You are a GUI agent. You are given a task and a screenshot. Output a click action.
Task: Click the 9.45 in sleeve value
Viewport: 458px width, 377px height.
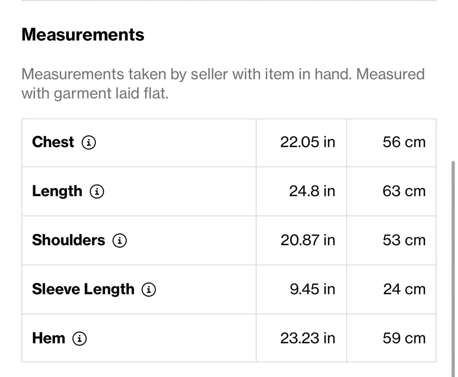click(x=312, y=289)
